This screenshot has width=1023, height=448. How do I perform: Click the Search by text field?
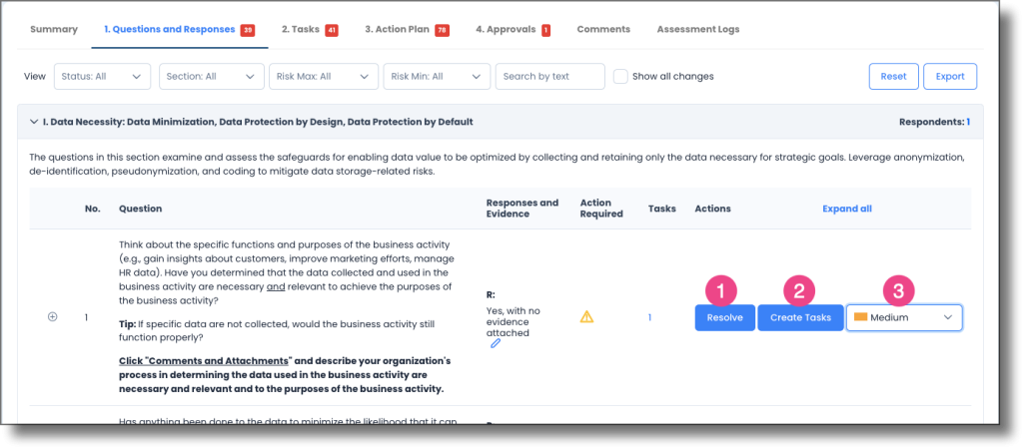tap(550, 76)
